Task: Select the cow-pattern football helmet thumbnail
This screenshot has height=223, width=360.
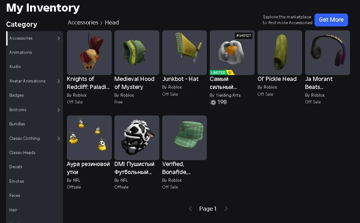Action: point(137,138)
